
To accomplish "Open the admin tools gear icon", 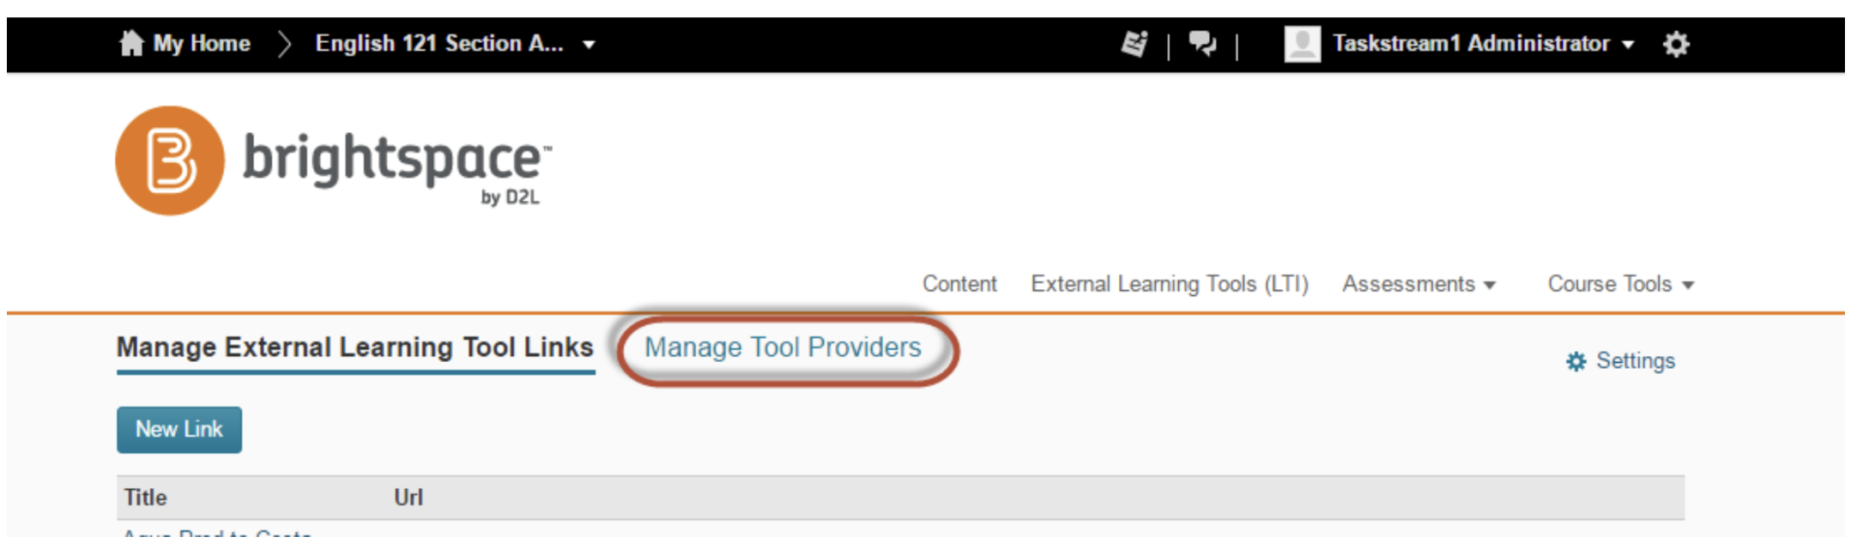I will 1676,44.
